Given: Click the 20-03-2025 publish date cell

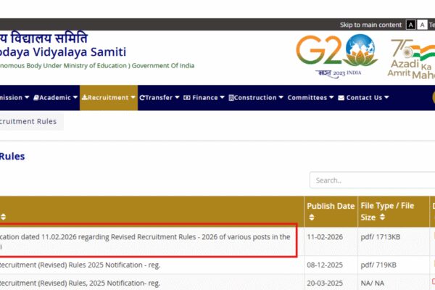Looking at the screenshot, I should pos(325,283).
